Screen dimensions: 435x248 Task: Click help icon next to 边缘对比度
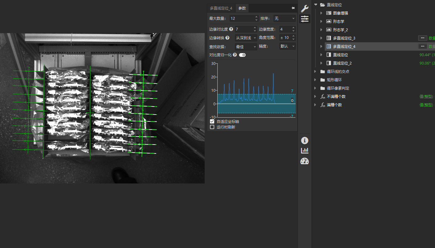231,29
